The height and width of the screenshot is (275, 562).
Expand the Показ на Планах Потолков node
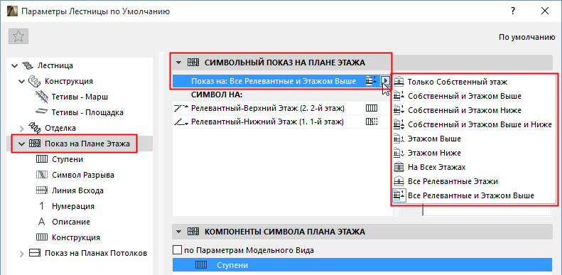(x=22, y=254)
